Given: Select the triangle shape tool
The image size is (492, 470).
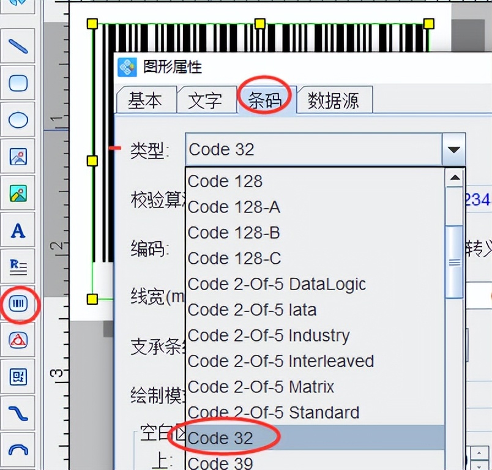Looking at the screenshot, I should [x=18, y=341].
